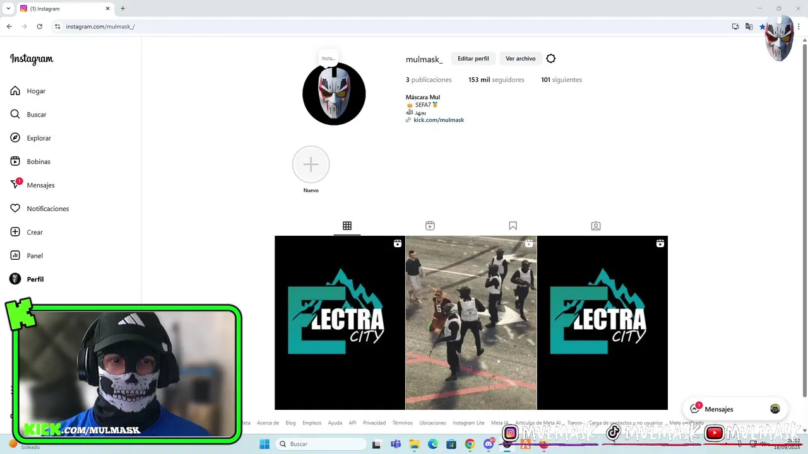808x454 pixels.
Task: Open Microsoft Teams from taskbar
Action: point(396,444)
